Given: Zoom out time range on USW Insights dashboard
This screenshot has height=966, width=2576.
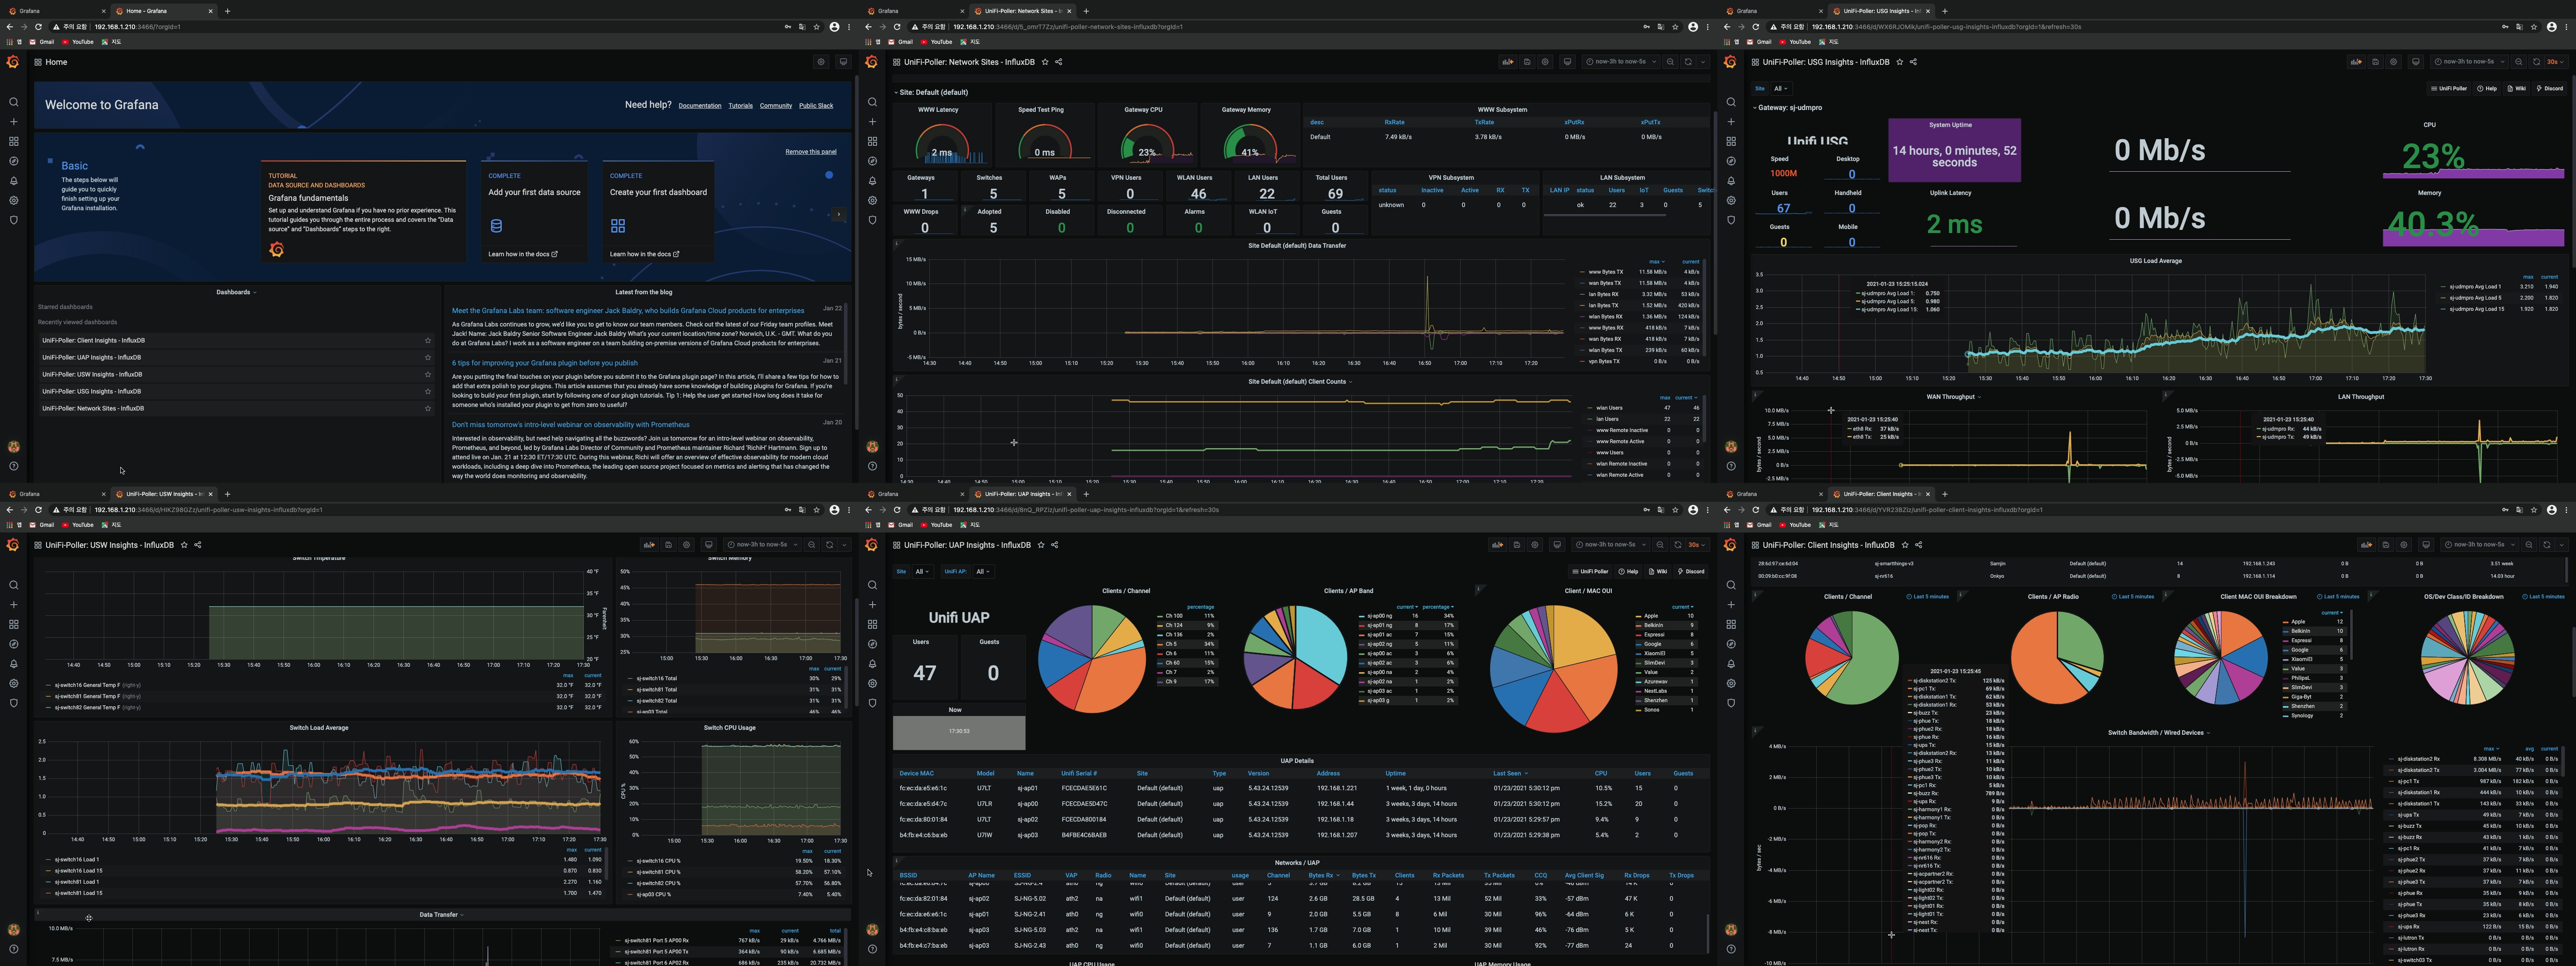Looking at the screenshot, I should [x=812, y=545].
